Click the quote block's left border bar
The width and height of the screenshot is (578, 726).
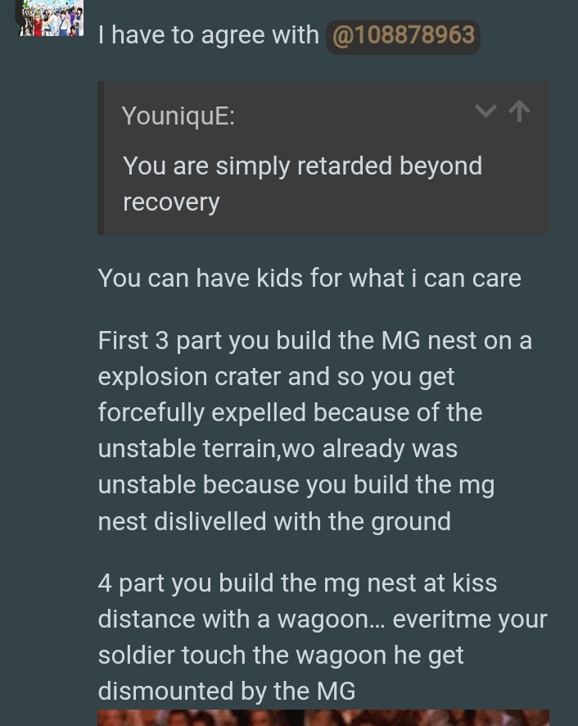(x=101, y=158)
